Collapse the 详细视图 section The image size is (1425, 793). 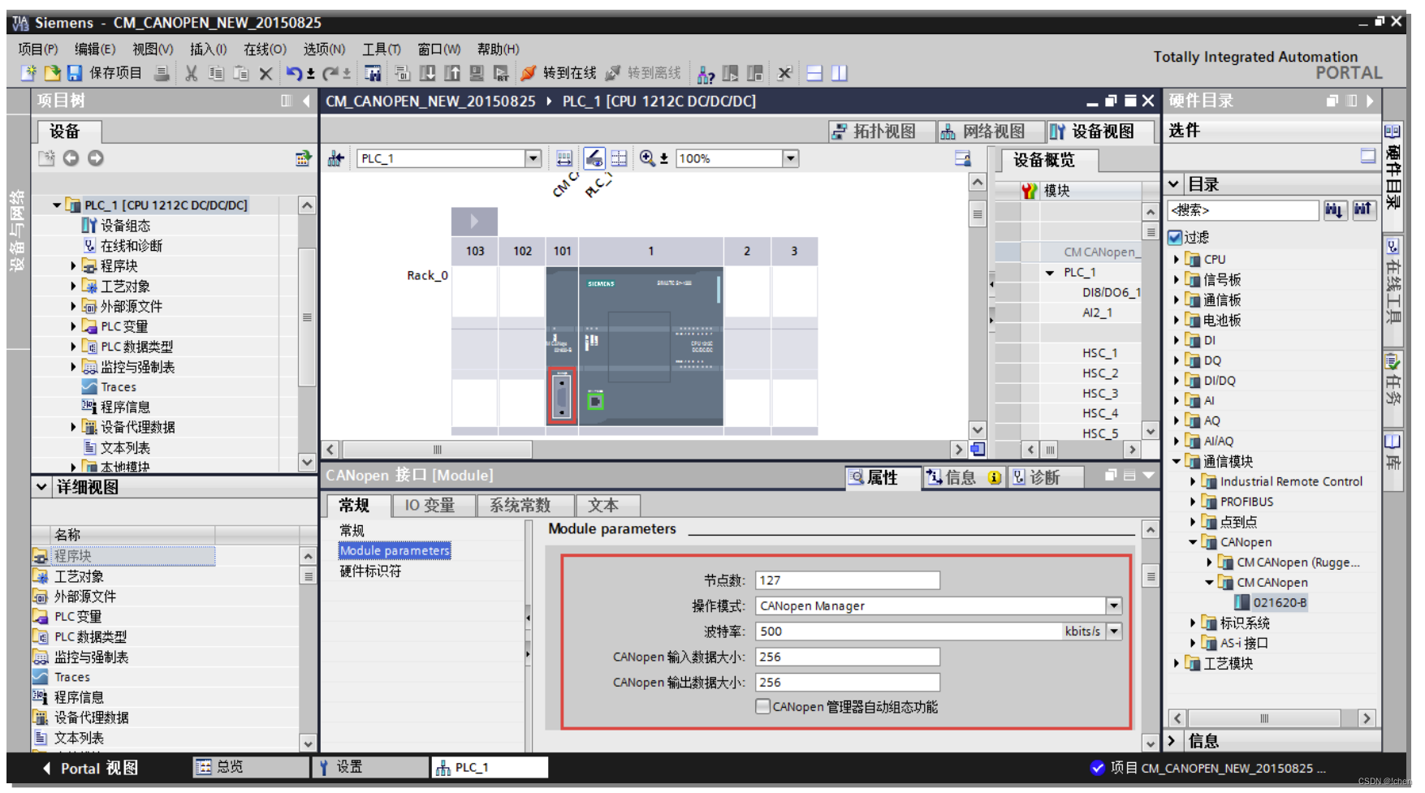41,487
